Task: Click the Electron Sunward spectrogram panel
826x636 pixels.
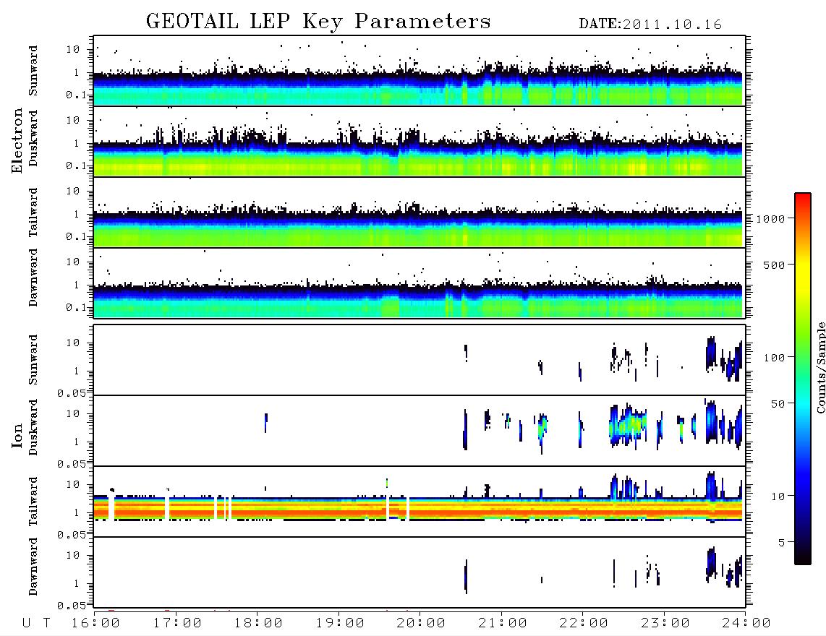Action: pyautogui.click(x=420, y=71)
